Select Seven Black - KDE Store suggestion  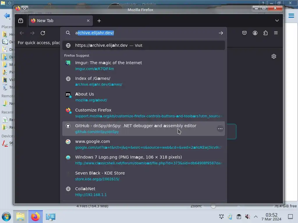pos(143,176)
